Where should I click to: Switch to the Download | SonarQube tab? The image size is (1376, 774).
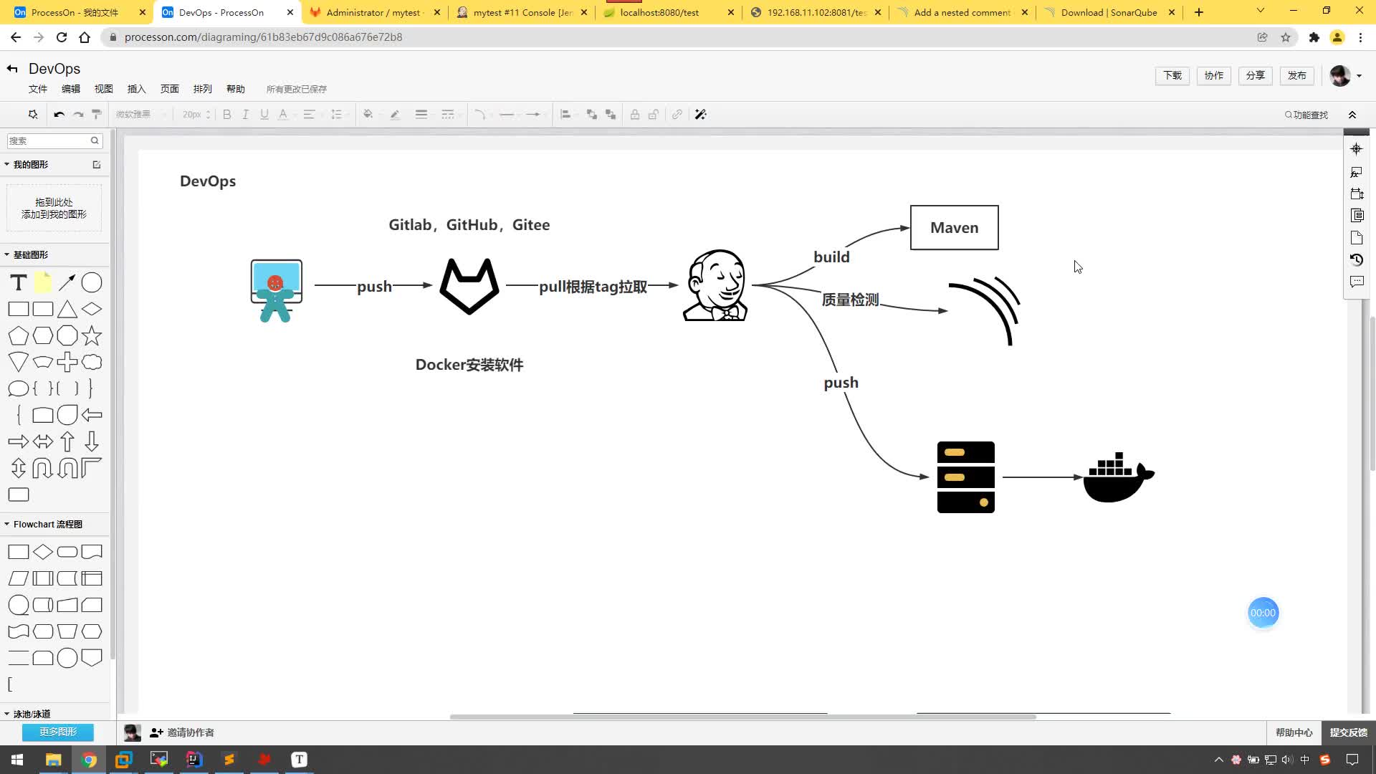tap(1109, 12)
